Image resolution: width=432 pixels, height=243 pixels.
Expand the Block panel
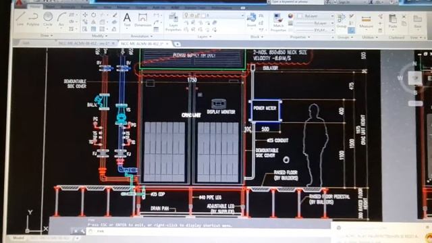point(256,36)
